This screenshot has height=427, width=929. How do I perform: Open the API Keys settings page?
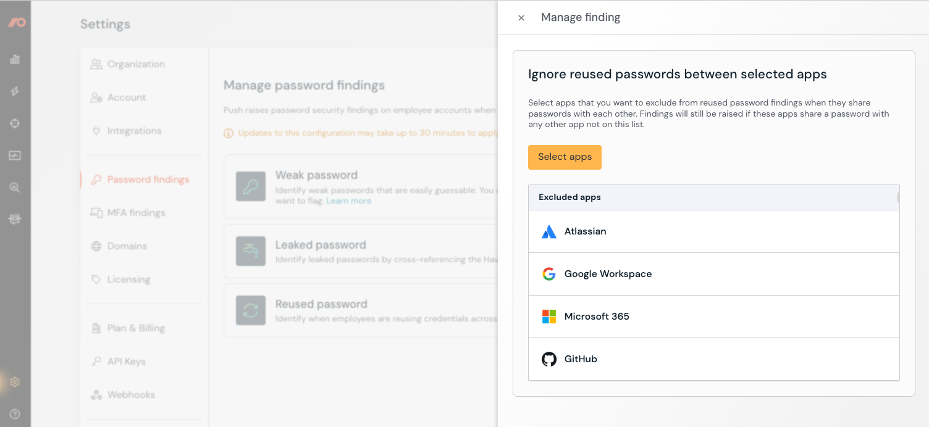126,362
